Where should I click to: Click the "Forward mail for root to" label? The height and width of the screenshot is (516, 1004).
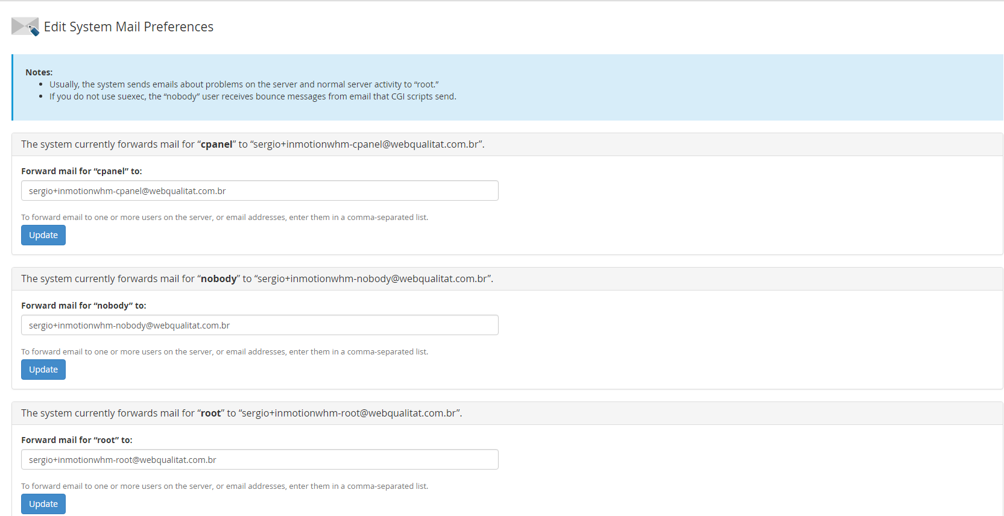(77, 440)
